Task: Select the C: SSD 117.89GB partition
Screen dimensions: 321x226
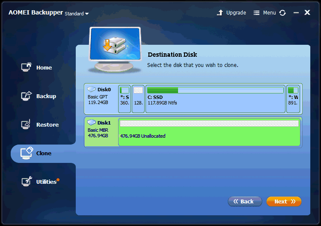Action: click(215, 99)
